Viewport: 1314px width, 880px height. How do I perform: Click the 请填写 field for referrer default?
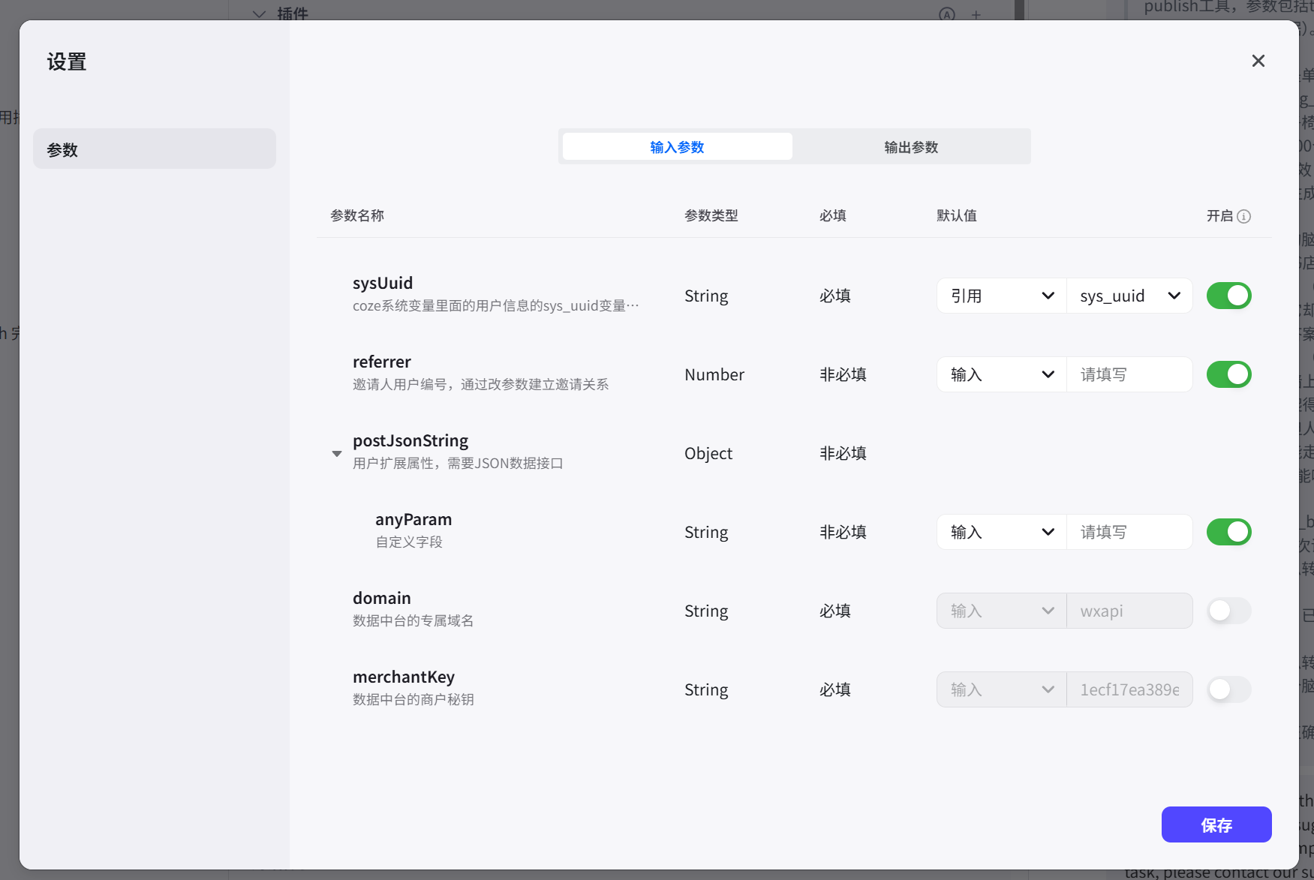point(1129,374)
